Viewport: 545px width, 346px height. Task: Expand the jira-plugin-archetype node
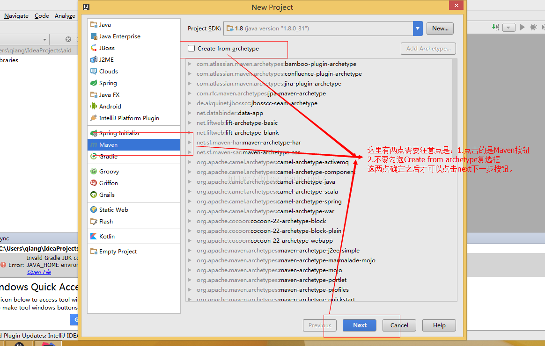pyautogui.click(x=190, y=83)
